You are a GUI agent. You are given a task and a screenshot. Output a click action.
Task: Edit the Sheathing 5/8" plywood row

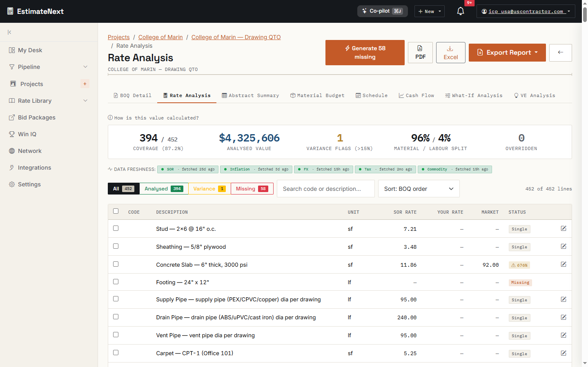(x=563, y=246)
